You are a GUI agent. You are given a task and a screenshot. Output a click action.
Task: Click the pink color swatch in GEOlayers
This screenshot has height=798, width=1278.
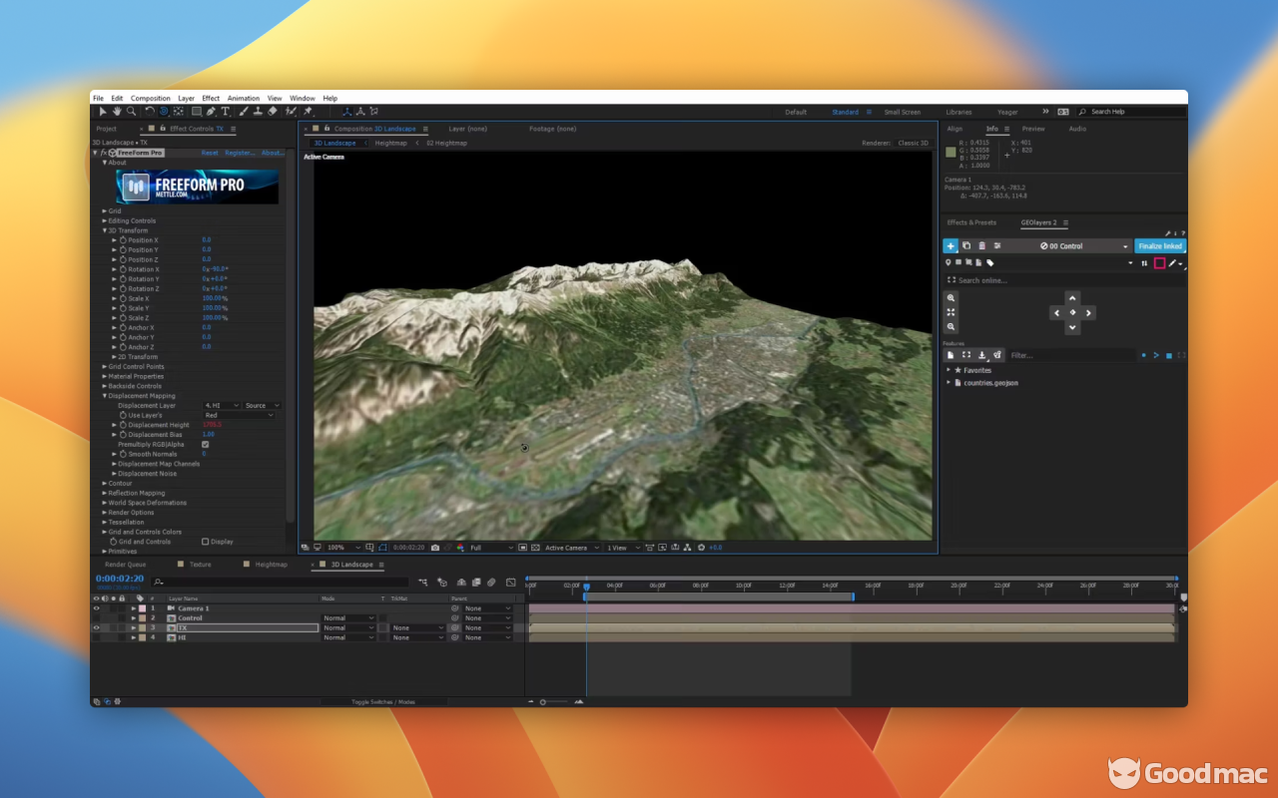pos(1159,263)
